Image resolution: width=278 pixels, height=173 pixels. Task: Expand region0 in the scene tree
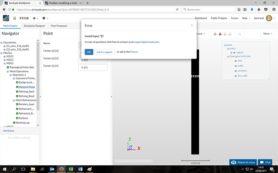point(231,53)
